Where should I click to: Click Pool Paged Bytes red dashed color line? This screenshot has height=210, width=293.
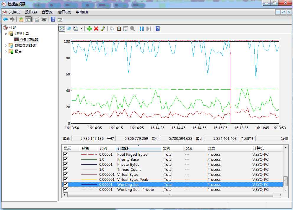tap(89, 154)
